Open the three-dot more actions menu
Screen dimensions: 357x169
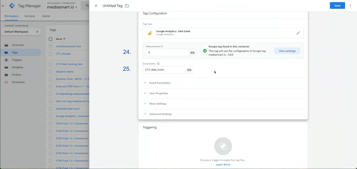coord(350,6)
